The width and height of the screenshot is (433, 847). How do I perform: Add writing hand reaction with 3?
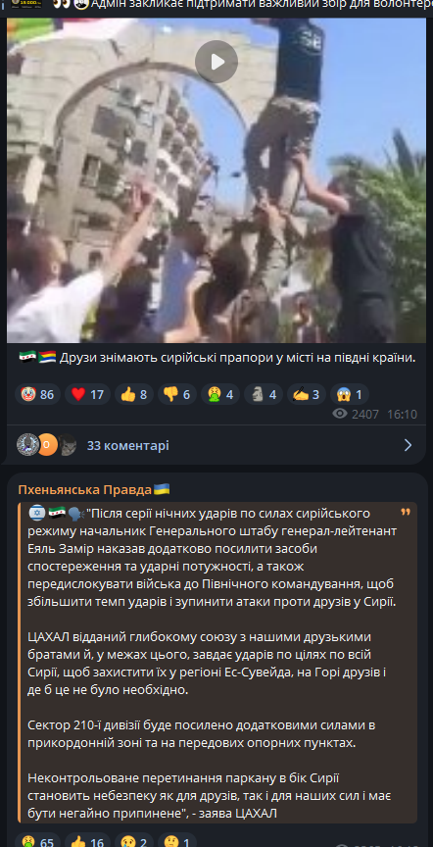(x=307, y=394)
